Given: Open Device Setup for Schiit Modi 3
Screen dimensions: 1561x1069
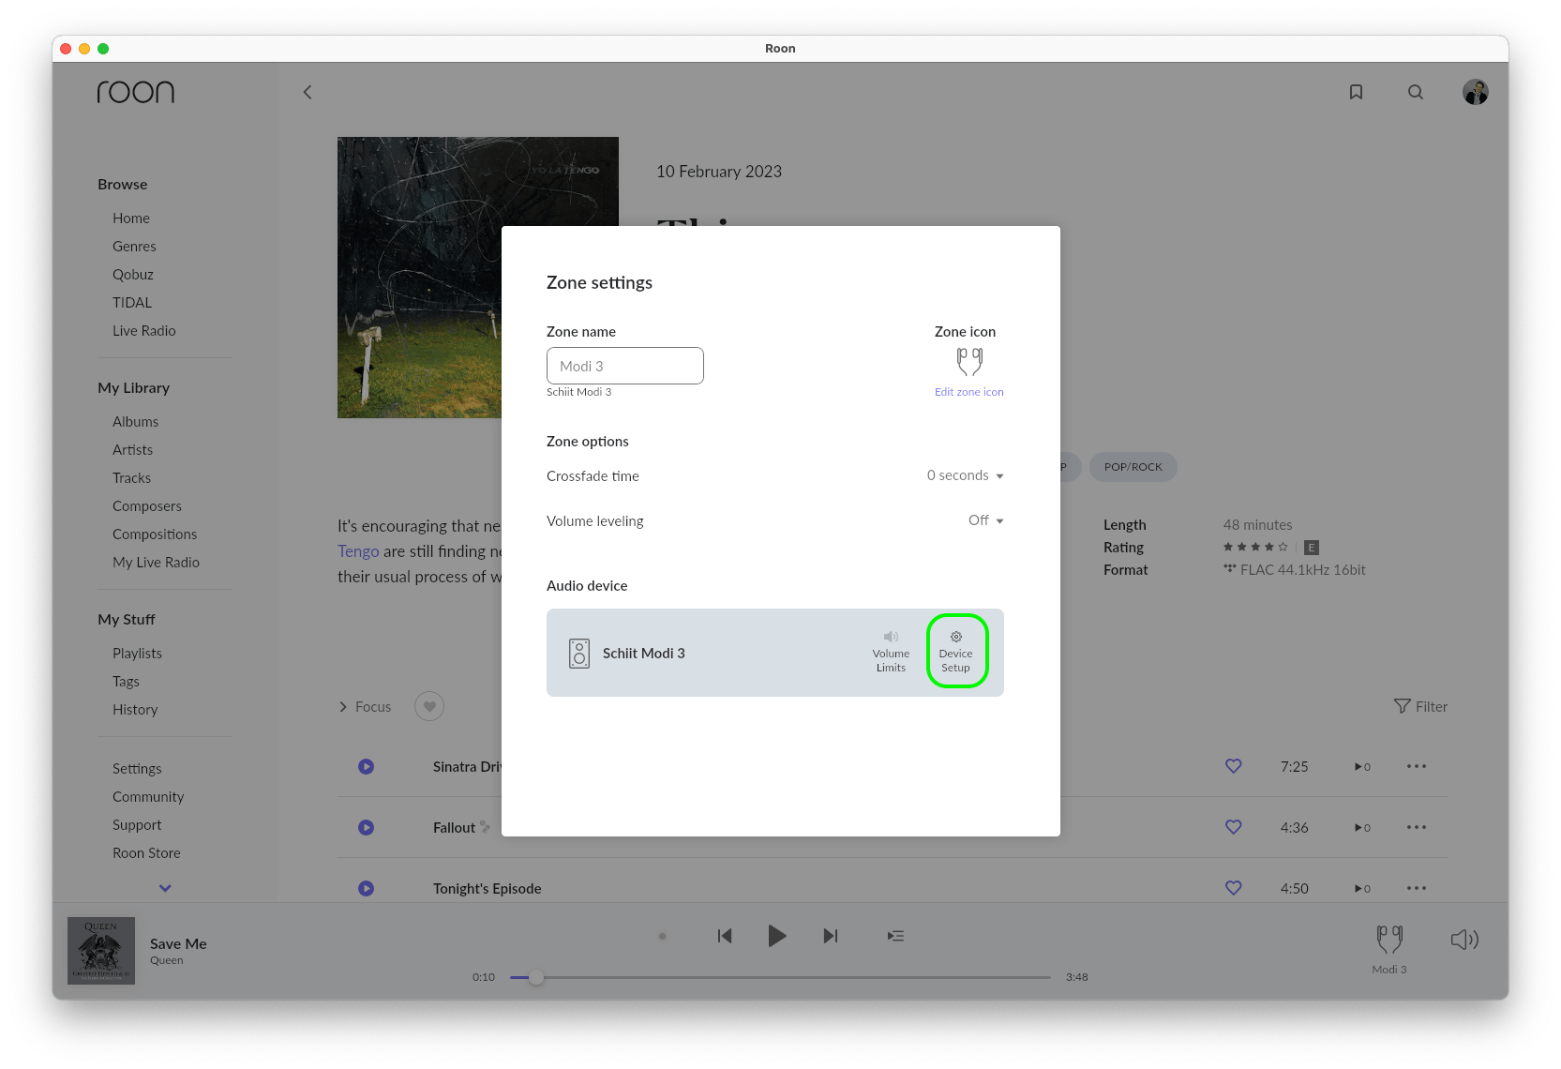Looking at the screenshot, I should point(955,652).
